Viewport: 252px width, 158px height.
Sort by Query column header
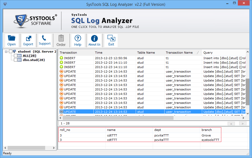coord(224,53)
